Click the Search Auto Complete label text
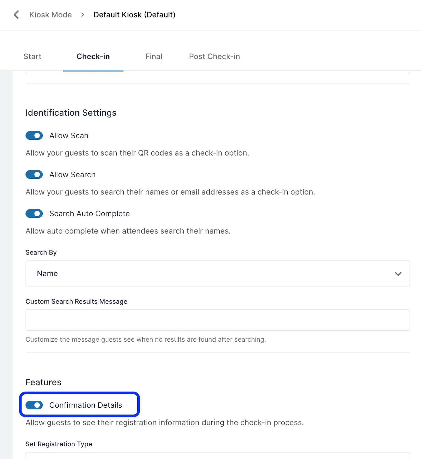The width and height of the screenshot is (421, 459). coord(89,214)
